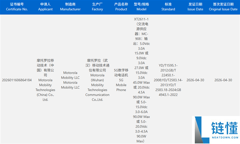Image resolution: width=240 pixels, height=144 pixels.
Task: Click the Model column header
Action: click(x=142, y=7)
